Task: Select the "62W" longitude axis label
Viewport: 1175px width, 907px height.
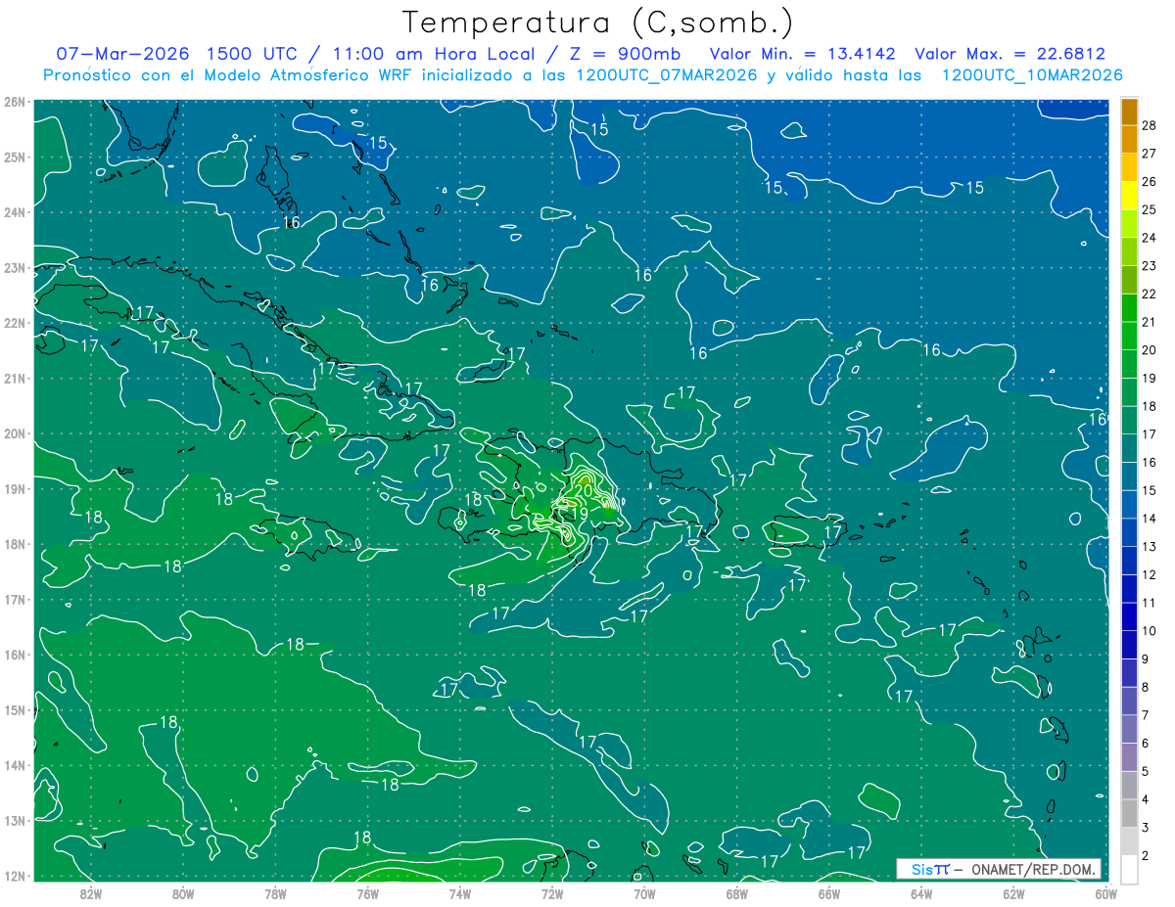Action: (1013, 892)
